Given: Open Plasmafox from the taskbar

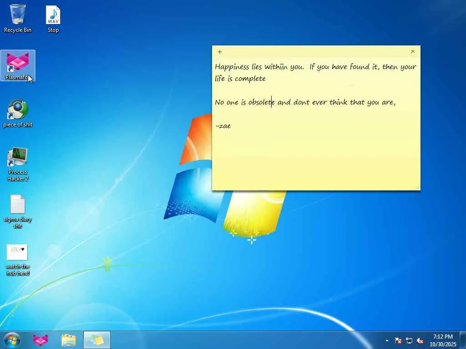Looking at the screenshot, I should (40, 340).
